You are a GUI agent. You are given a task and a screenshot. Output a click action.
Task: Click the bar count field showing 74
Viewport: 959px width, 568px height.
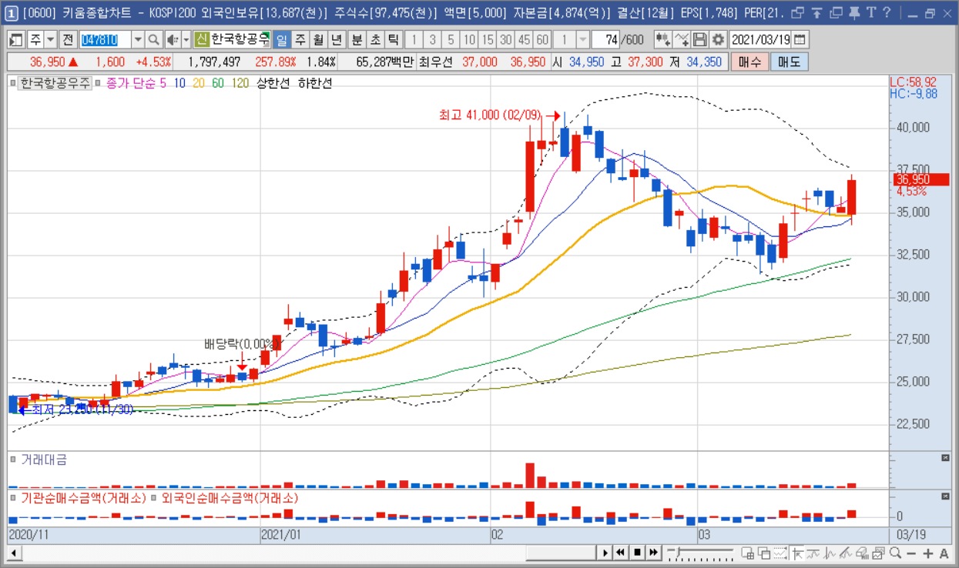tap(605, 40)
